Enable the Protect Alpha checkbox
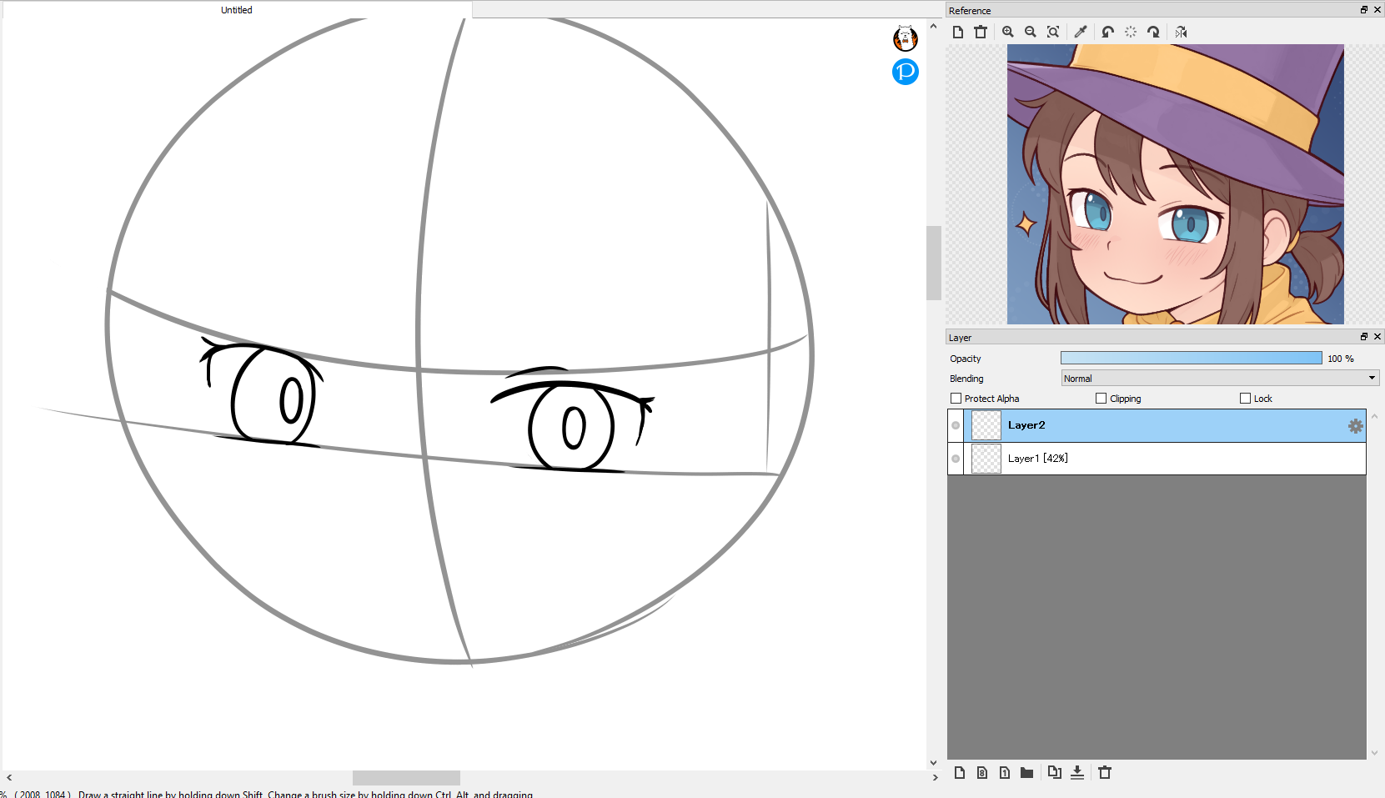 coord(956,399)
